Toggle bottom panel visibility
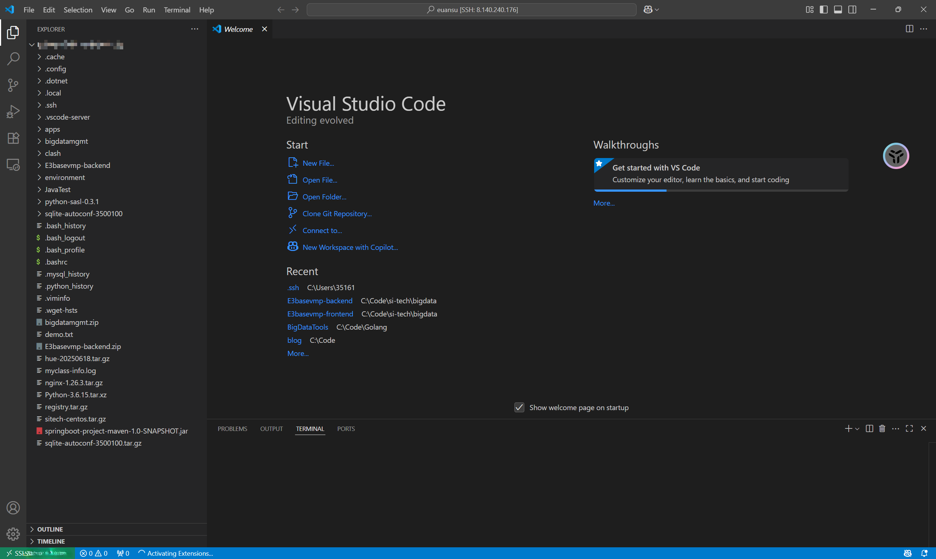Screen dimensions: 936x559 pos(838,10)
